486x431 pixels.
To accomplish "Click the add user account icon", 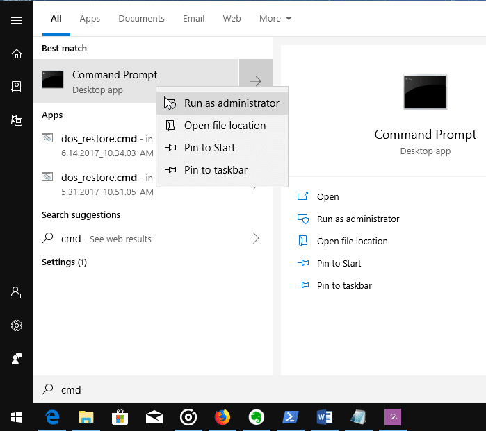I will pos(17,292).
